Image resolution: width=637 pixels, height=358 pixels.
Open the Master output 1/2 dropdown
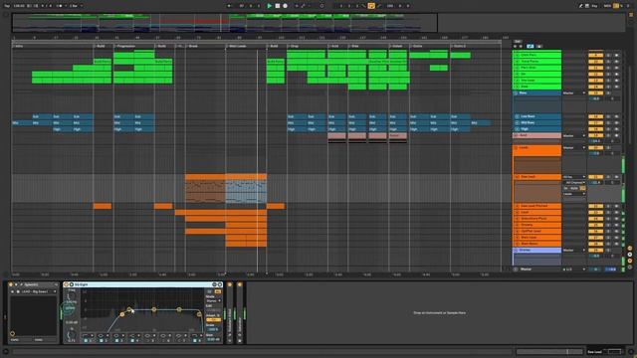click(x=574, y=269)
